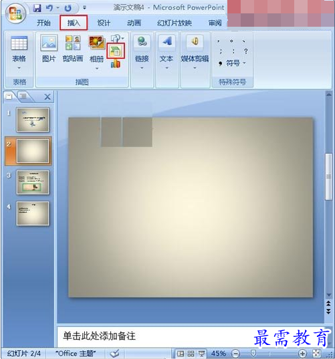The width and height of the screenshot is (335, 359).
Task: Insert a table with the 表格 icon
Action: pyautogui.click(x=19, y=43)
